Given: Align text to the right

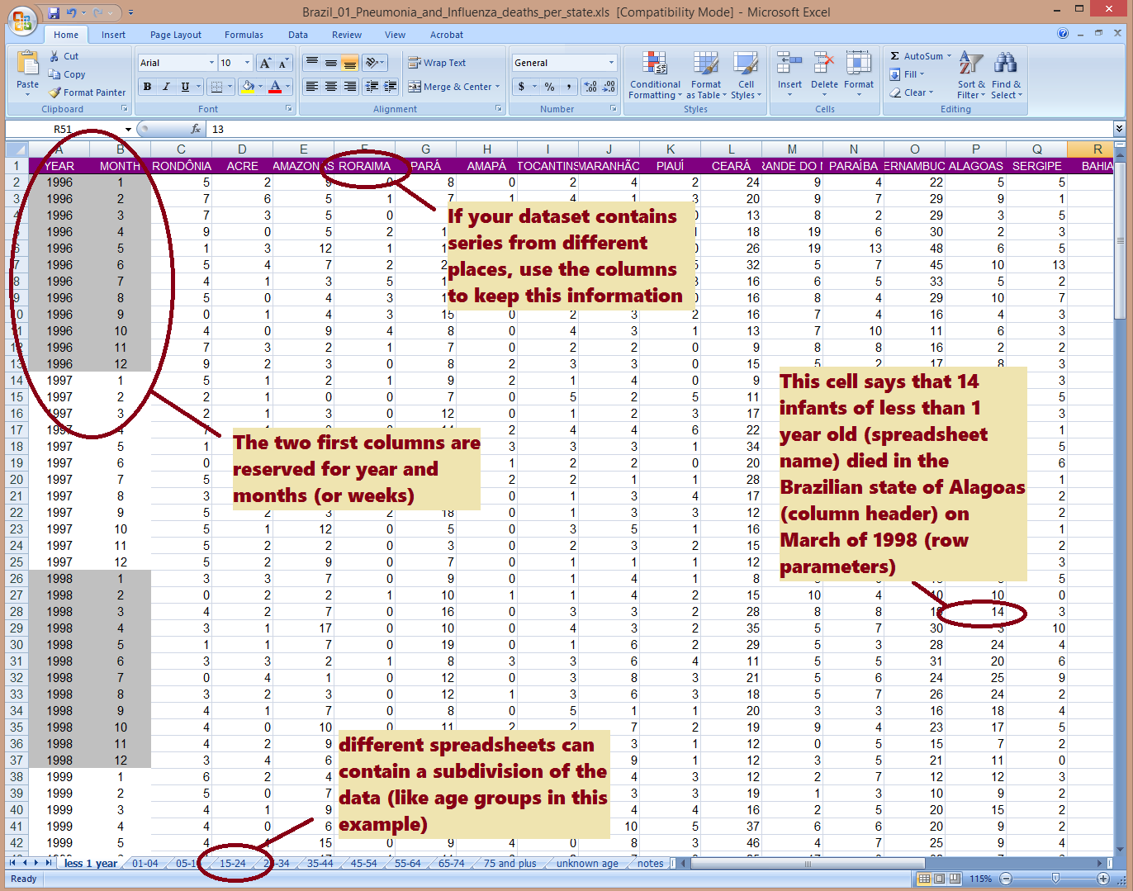Looking at the screenshot, I should click(x=349, y=87).
